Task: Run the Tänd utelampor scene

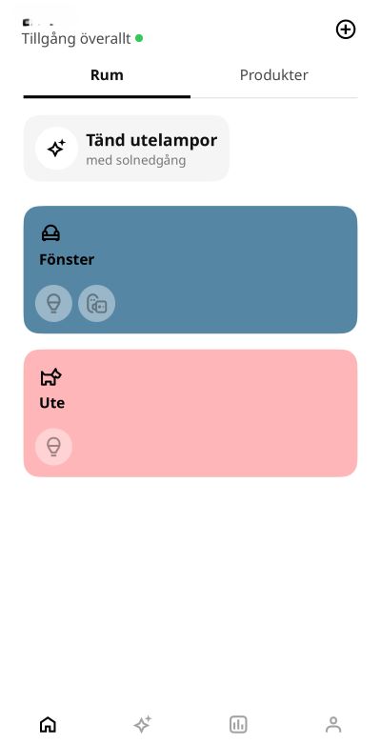Action: tap(127, 149)
